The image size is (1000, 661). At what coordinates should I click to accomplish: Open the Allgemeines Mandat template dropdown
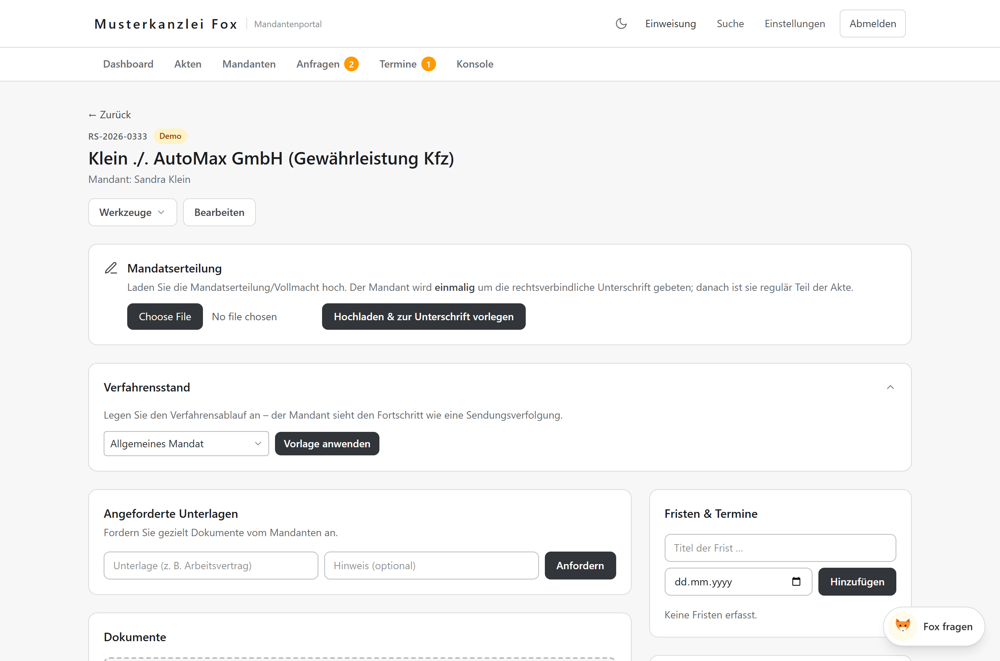tap(186, 444)
